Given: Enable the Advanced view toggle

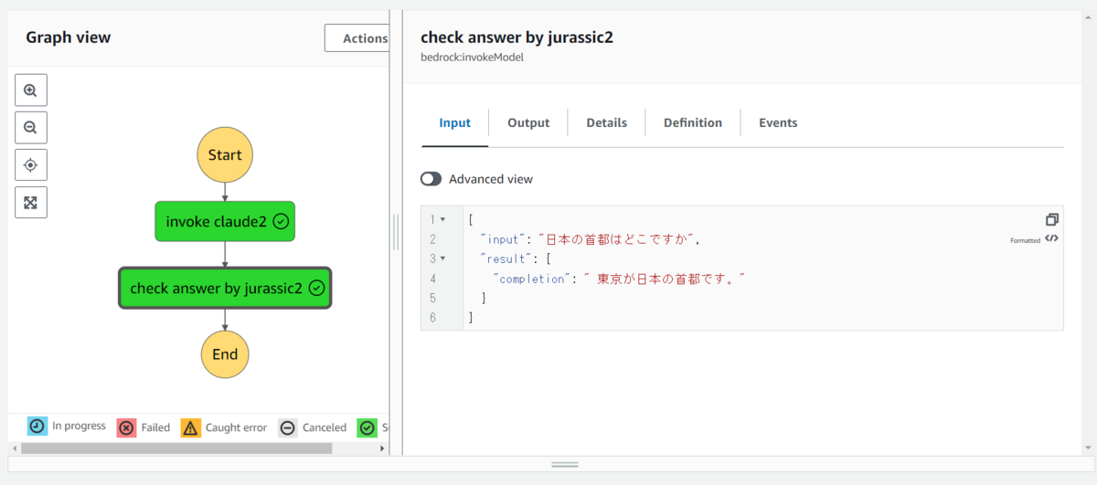Looking at the screenshot, I should point(431,179).
